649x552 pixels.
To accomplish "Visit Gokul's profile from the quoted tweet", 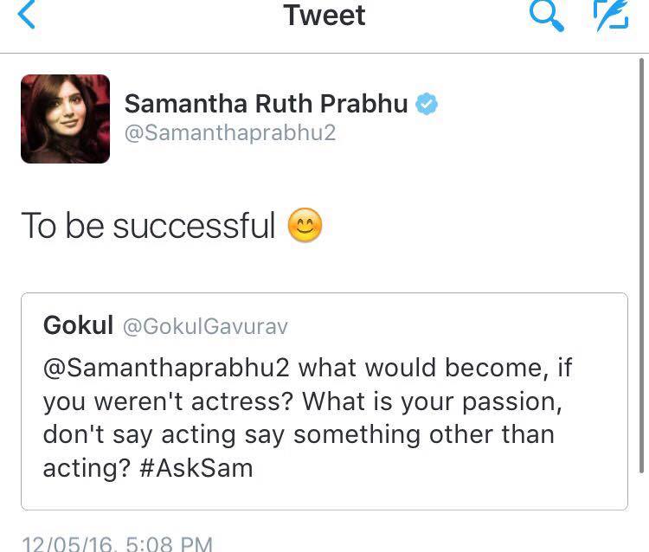I will click(x=78, y=325).
